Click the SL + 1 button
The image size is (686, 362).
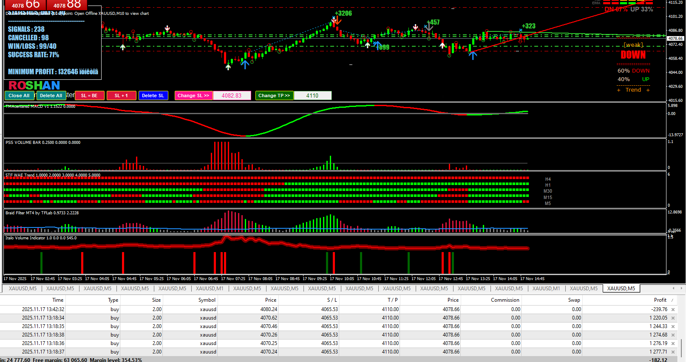click(121, 96)
